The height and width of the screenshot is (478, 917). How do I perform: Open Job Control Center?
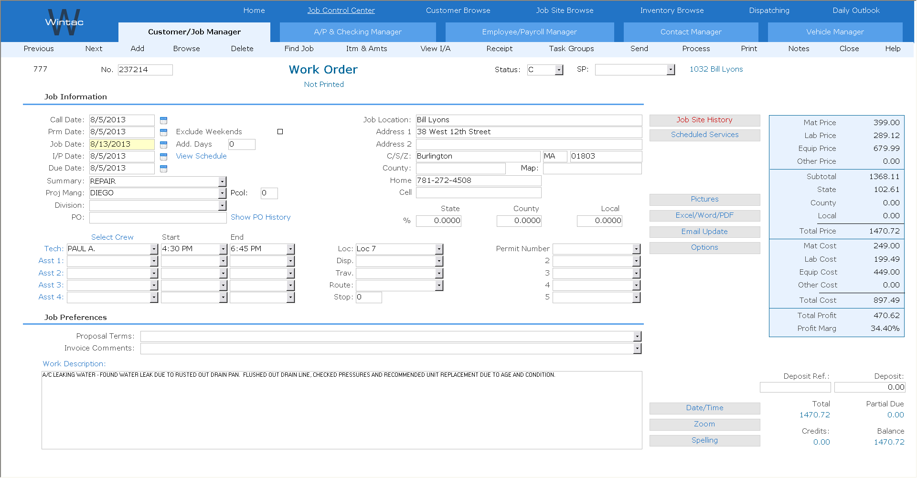(x=341, y=11)
